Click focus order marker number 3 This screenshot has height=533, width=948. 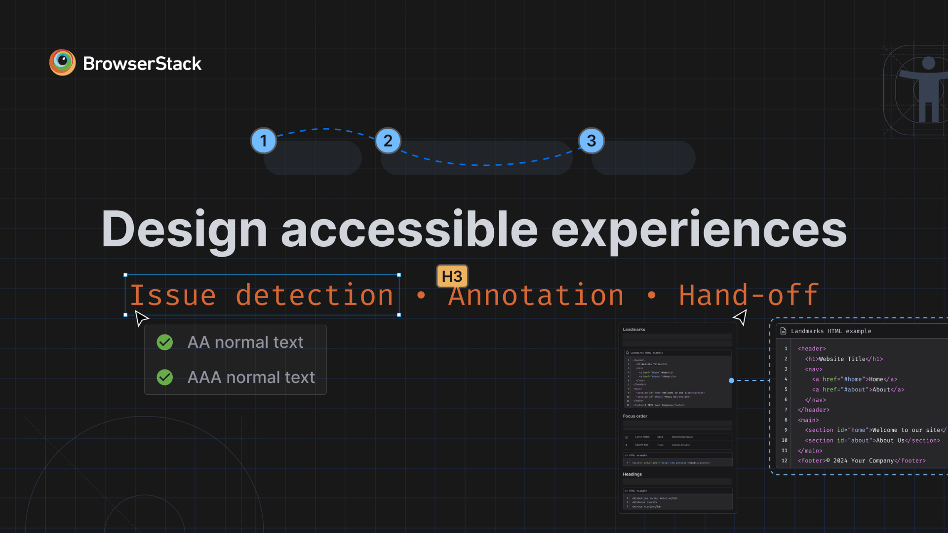point(591,141)
